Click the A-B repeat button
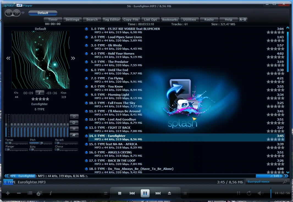The width and height of the screenshot is (293, 202). coord(243,19)
